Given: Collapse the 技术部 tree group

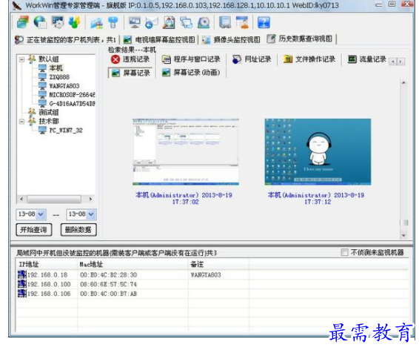Looking at the screenshot, I should pyautogui.click(x=22, y=122).
